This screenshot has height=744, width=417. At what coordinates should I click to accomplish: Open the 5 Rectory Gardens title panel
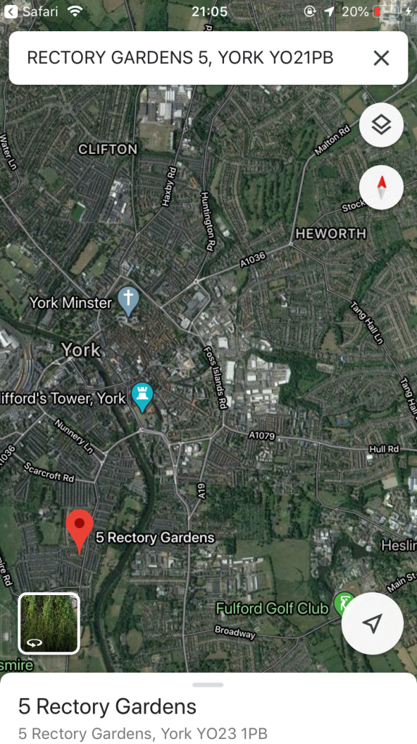[x=107, y=707]
